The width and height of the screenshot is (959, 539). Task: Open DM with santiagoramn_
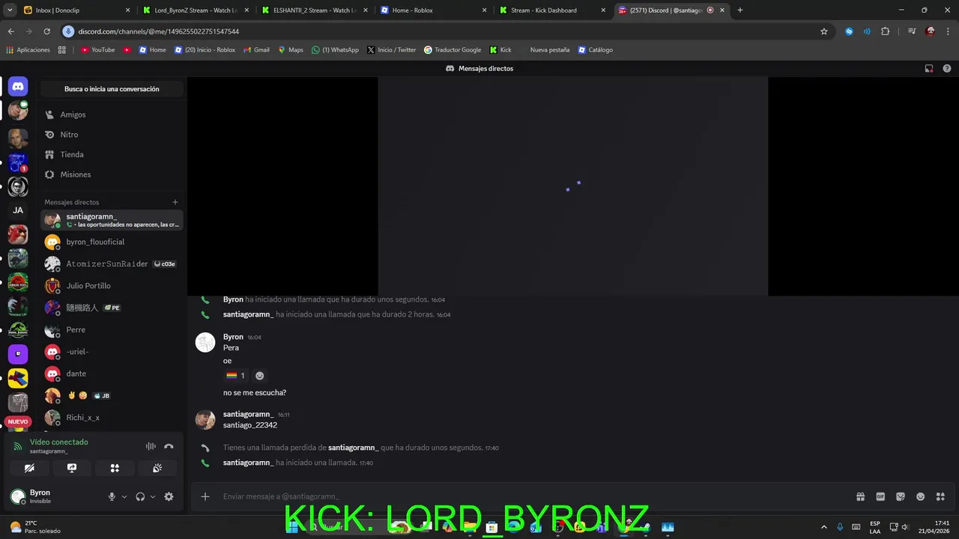112,220
